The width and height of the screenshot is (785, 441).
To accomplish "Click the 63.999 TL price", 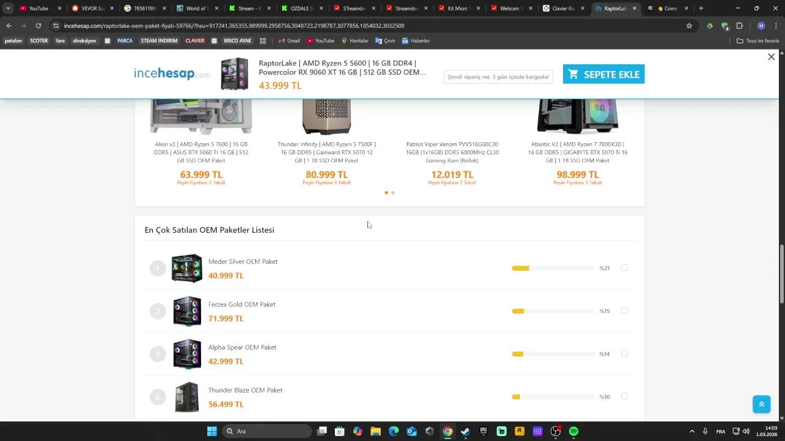I will pyautogui.click(x=201, y=175).
